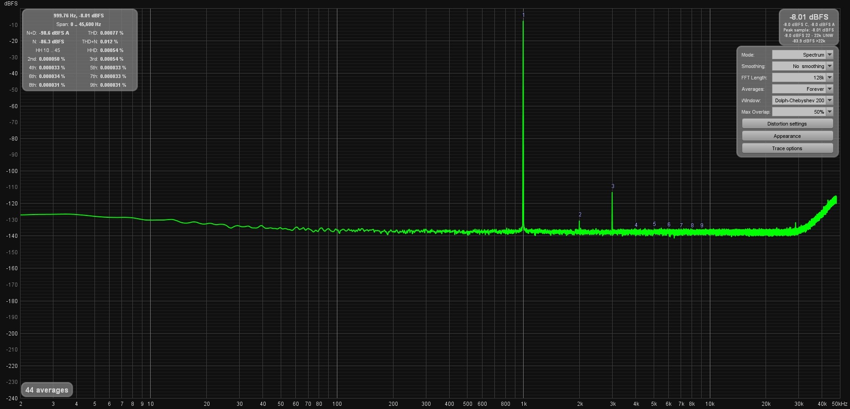Click the N+D value -98.6 dBFS A

pyautogui.click(x=54, y=33)
